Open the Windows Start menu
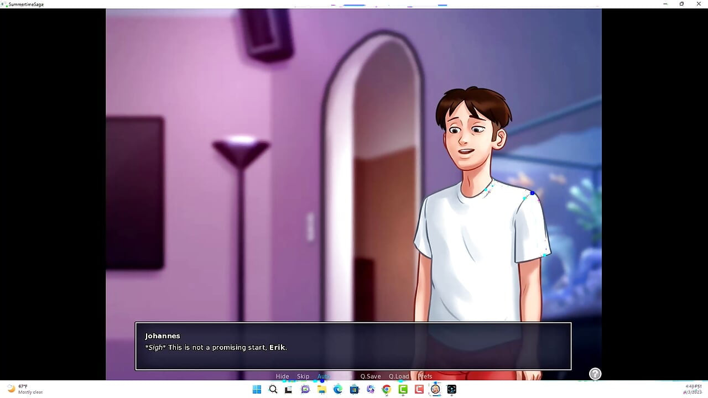708x398 pixels. pyautogui.click(x=257, y=389)
